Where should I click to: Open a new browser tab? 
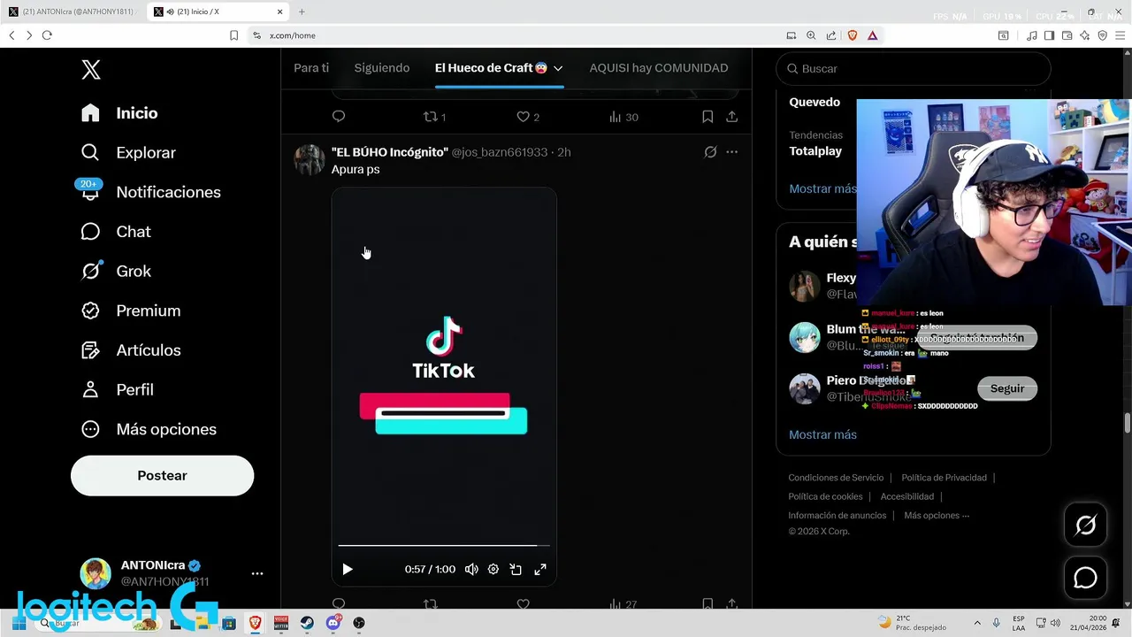302,12
